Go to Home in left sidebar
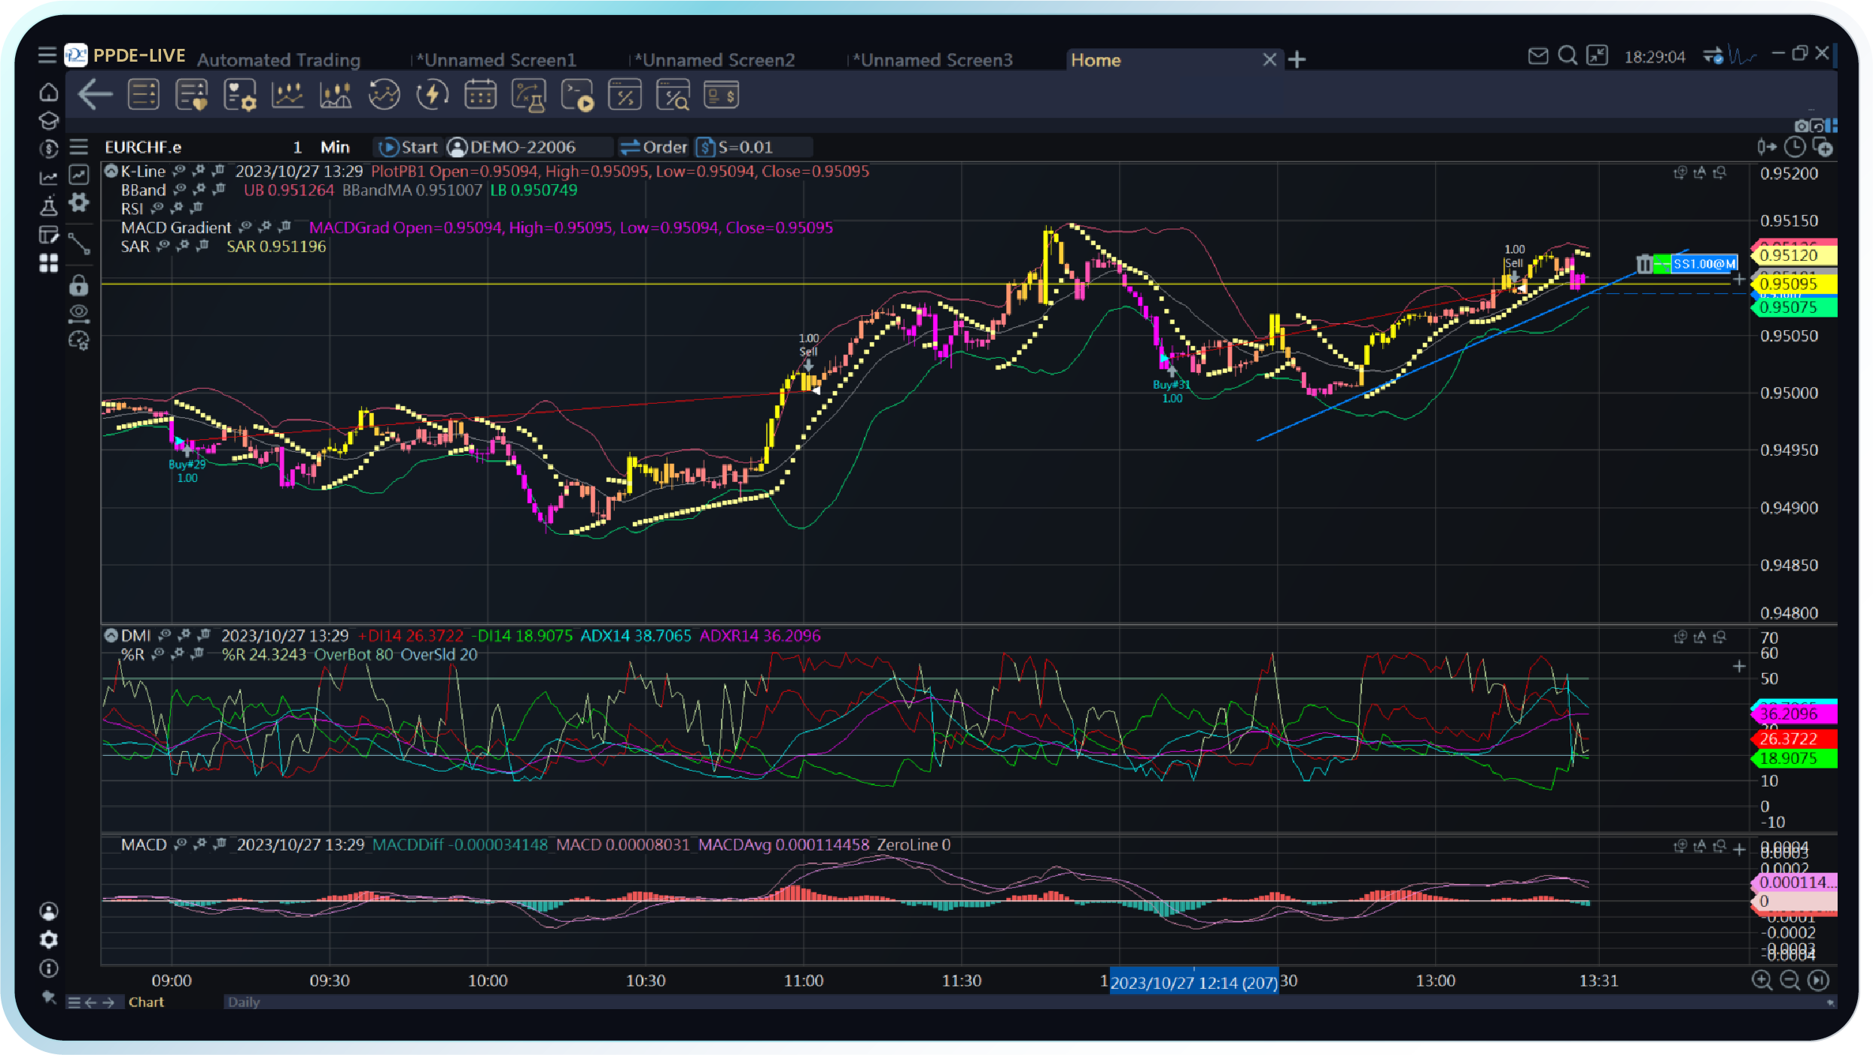The height and width of the screenshot is (1055, 1873). tap(48, 92)
